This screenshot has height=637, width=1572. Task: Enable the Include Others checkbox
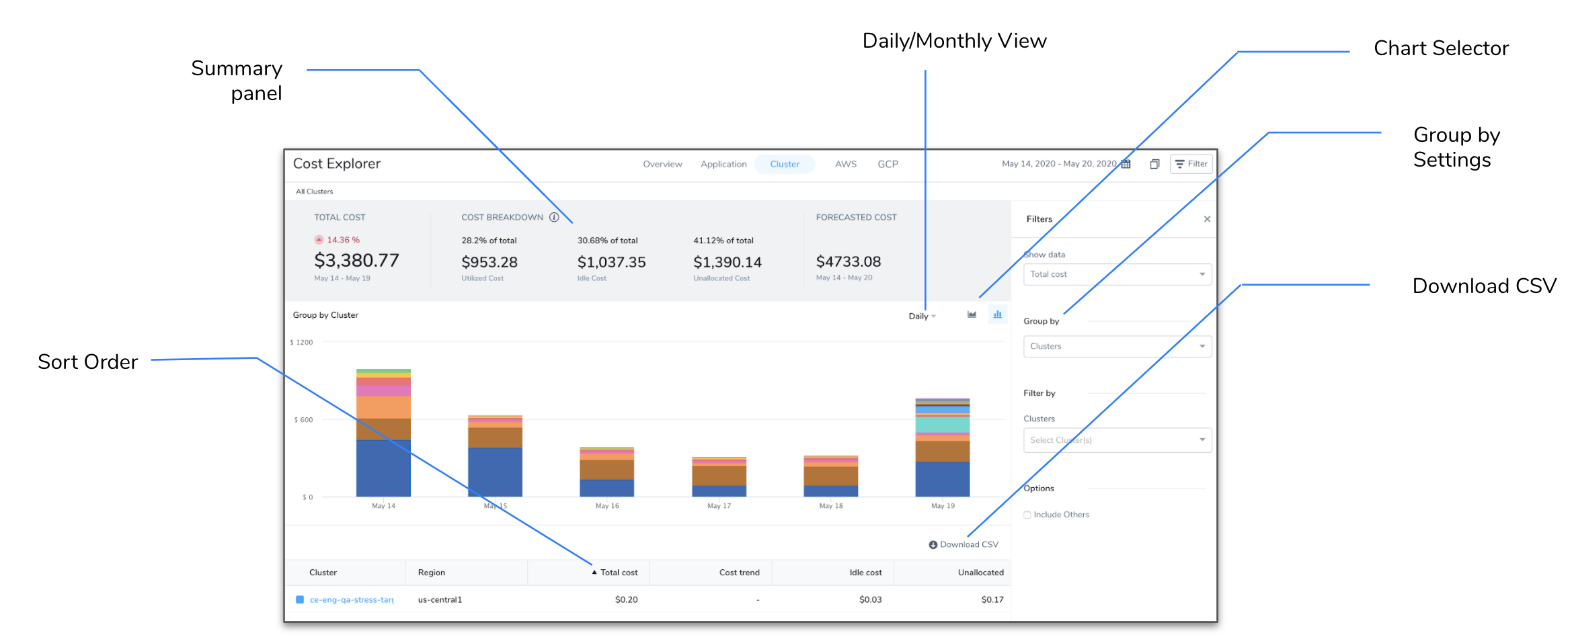click(x=1027, y=515)
